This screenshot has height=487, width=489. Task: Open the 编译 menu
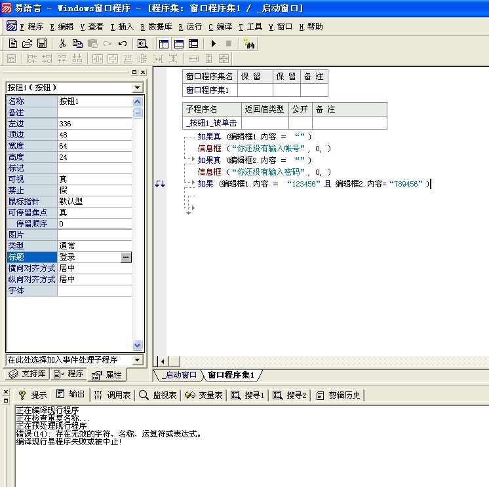tap(220, 27)
